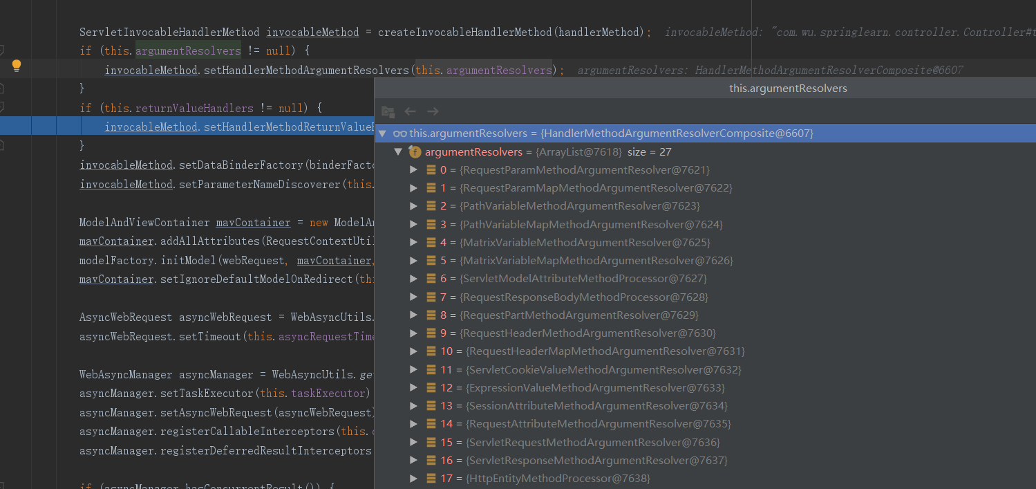
Task: Select the SessionAttributeMethodArgumentResolver@7634 row
Action: pos(706,406)
